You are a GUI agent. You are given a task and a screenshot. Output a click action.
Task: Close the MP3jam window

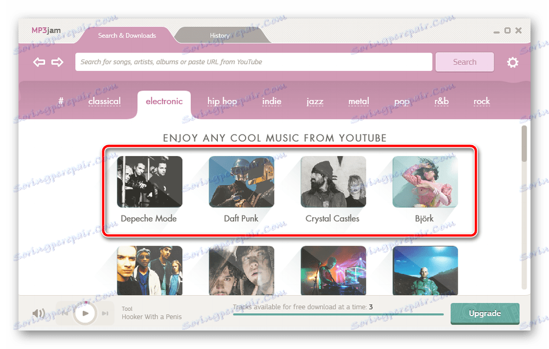click(x=518, y=31)
